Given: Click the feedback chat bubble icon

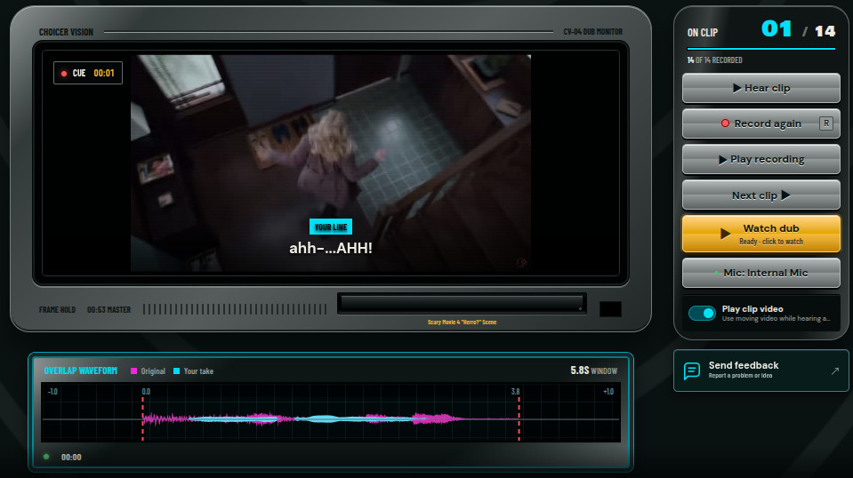Looking at the screenshot, I should coord(691,371).
